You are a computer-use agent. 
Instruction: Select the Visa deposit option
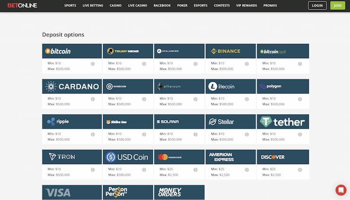[x=72, y=192]
